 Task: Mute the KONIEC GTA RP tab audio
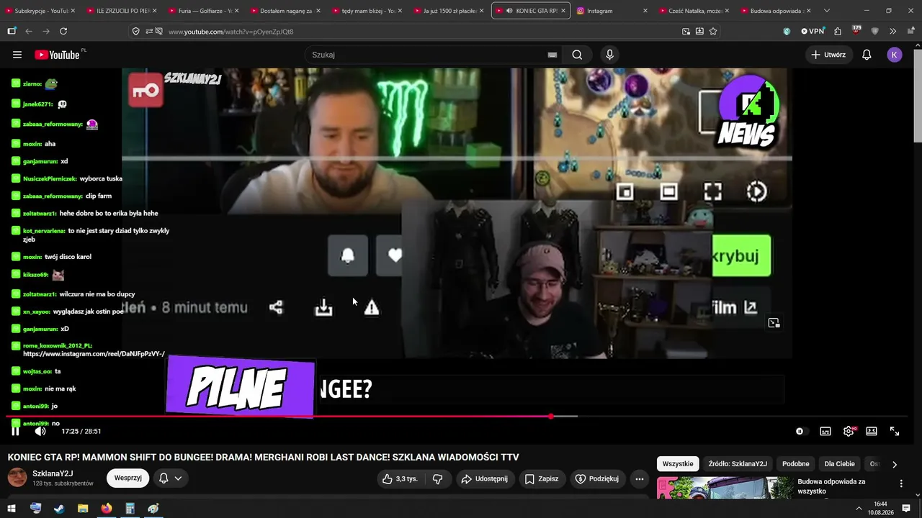[x=510, y=11]
